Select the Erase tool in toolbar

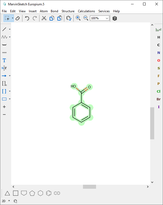(18, 18)
